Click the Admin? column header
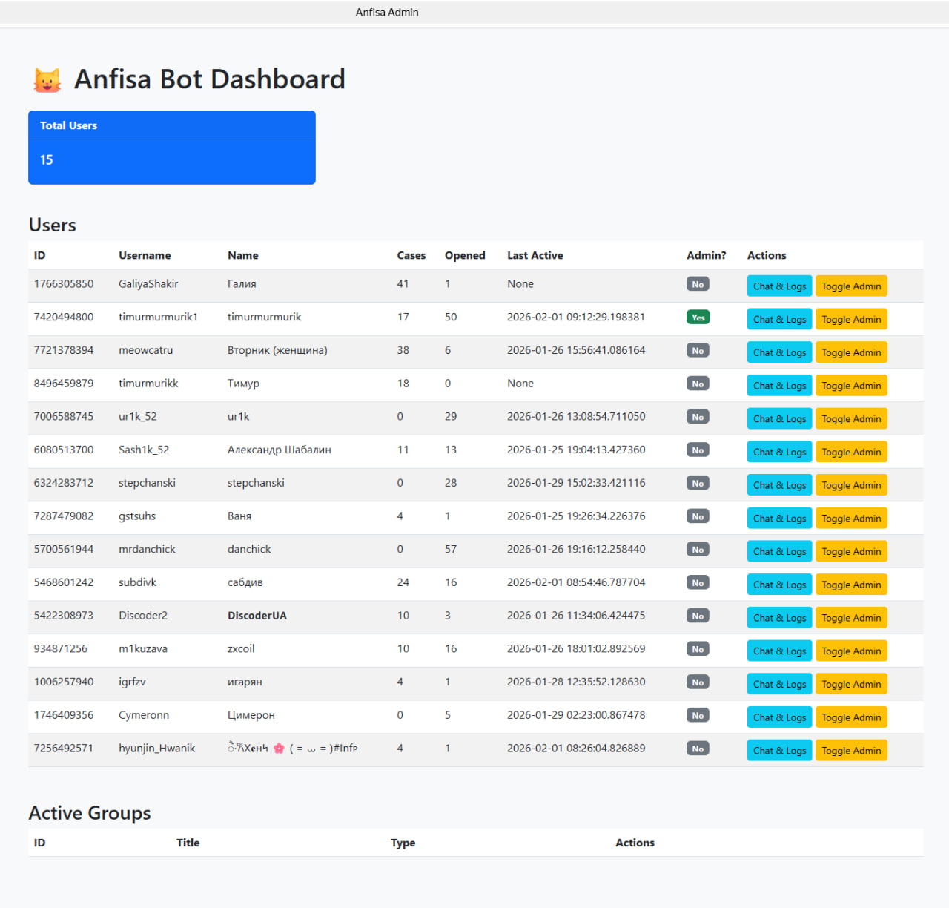This screenshot has width=949, height=908. tap(707, 255)
